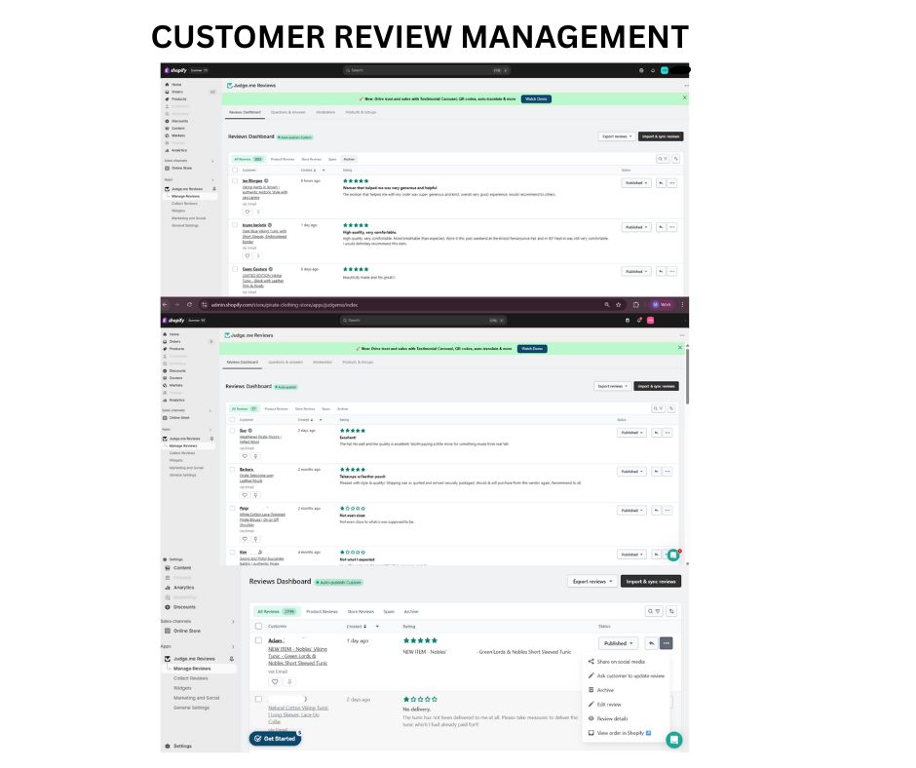This screenshot has width=916, height=768.
Task: Click Watch Demo in the top screenshot banner
Action: pyautogui.click(x=536, y=98)
